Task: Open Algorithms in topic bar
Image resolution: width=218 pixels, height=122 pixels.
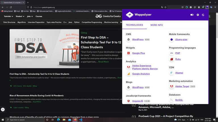Action: coord(22,22)
